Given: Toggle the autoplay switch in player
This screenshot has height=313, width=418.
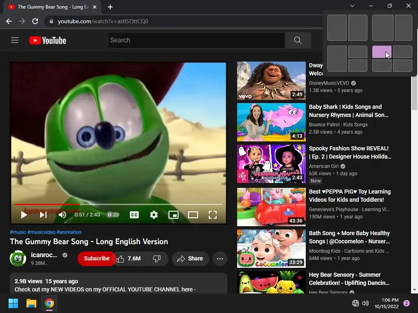Looking at the screenshot, I should click(x=113, y=214).
